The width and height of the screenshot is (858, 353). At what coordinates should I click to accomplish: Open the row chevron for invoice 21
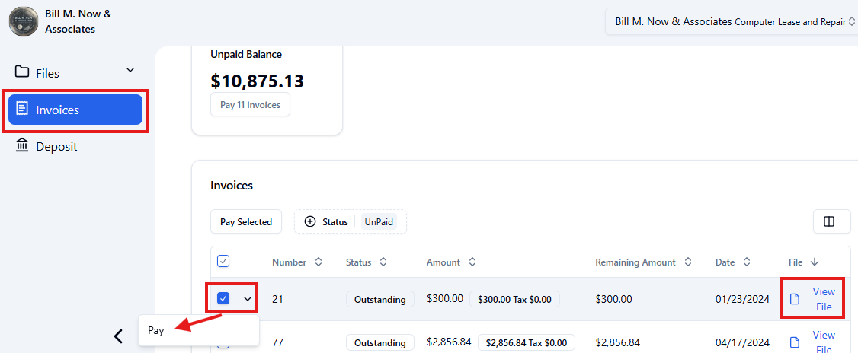(x=248, y=298)
